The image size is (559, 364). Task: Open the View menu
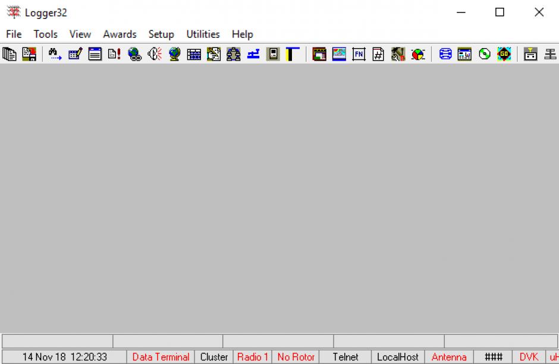point(80,34)
